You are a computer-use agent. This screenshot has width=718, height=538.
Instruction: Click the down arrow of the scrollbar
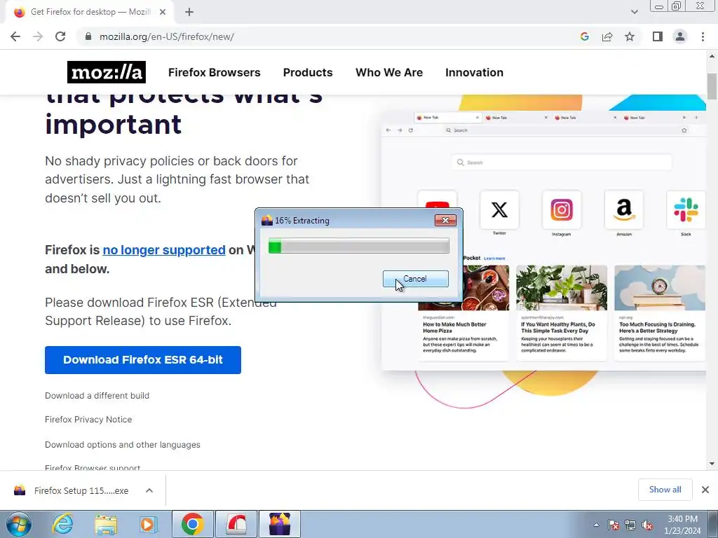[x=712, y=464]
